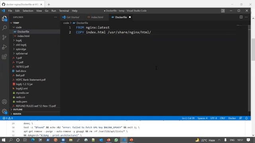Open the Extensions view

[x=4, y=56]
